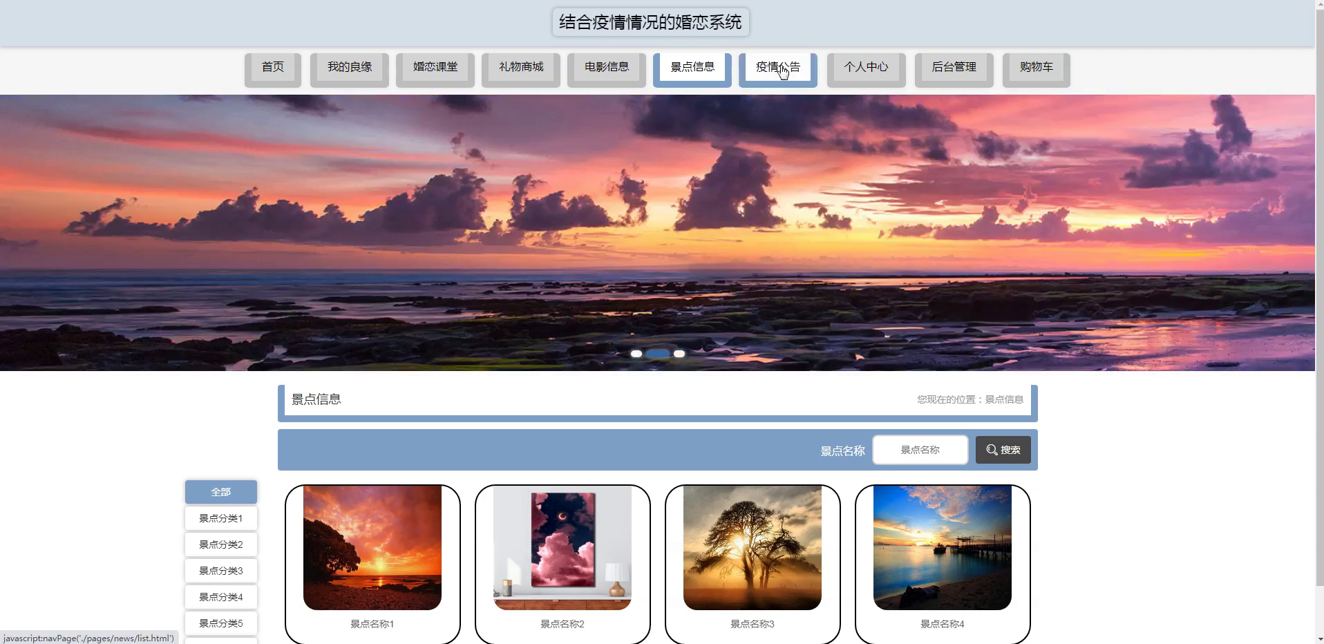This screenshot has width=1324, height=644.
Task: Go to 我的良缘 page
Action: (x=350, y=70)
